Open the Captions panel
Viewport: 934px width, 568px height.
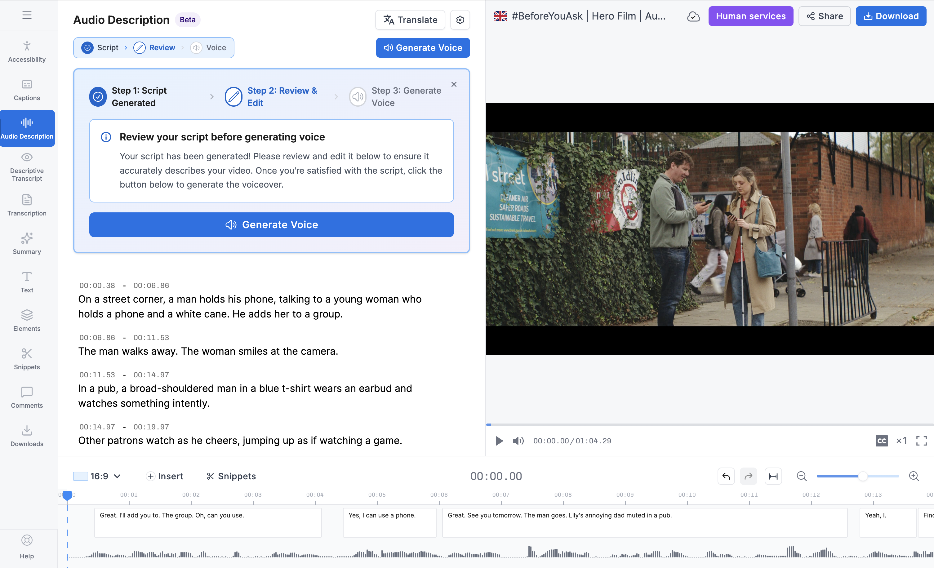coord(27,90)
